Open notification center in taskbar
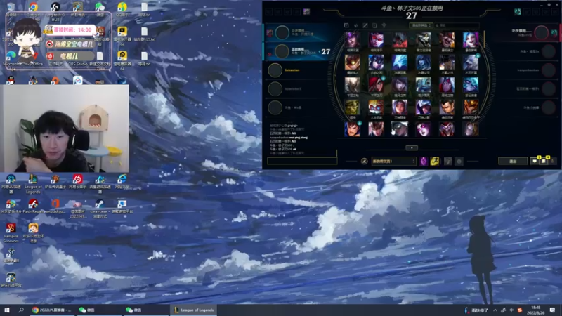This screenshot has height=316, width=562. click(552, 310)
